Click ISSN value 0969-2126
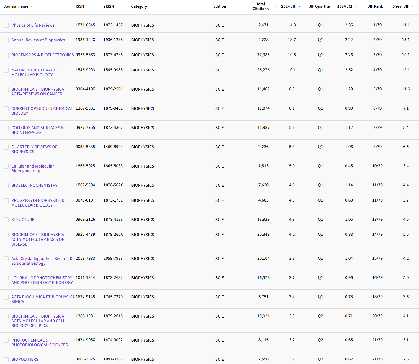Image resolution: width=419 pixels, height=364 pixels. 85,219
